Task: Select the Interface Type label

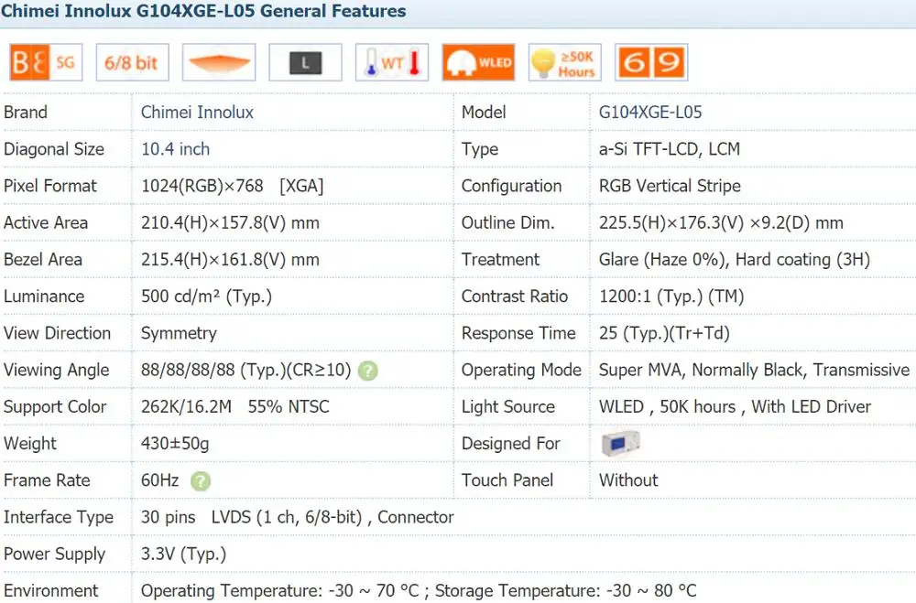Action: [x=59, y=517]
